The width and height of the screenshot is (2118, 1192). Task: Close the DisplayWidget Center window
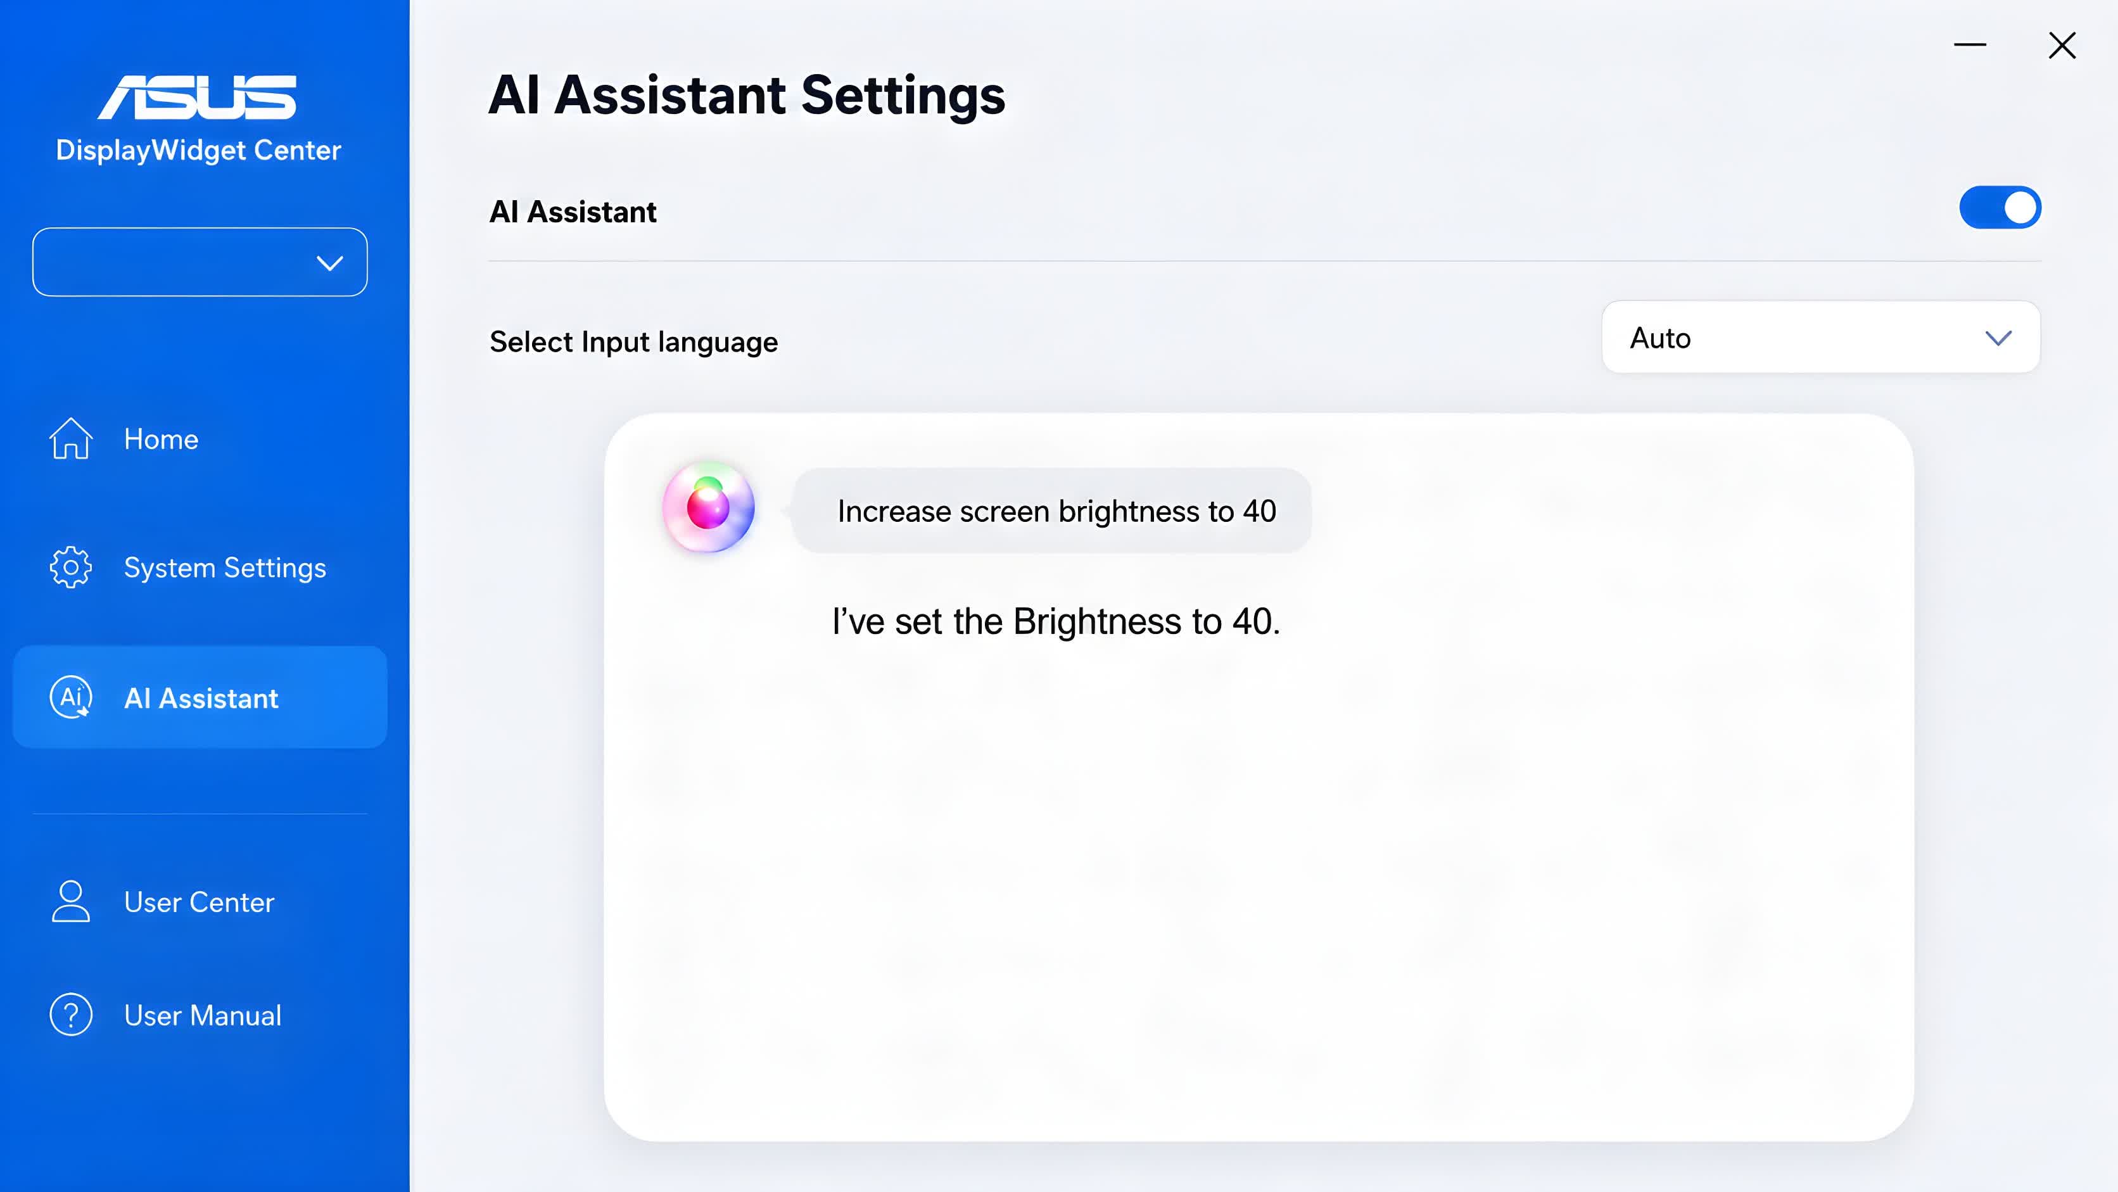(2062, 45)
